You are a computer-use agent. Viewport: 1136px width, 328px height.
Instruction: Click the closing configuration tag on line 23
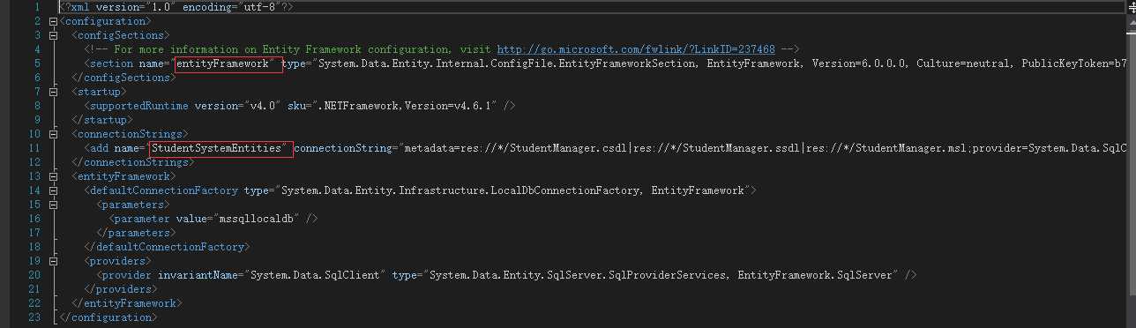click(x=106, y=317)
